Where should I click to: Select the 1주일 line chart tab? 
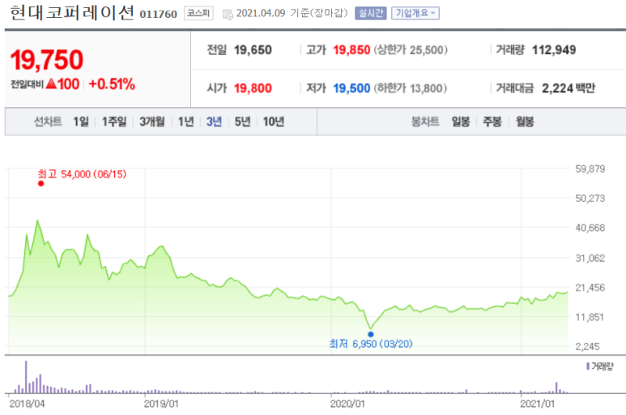coord(114,122)
